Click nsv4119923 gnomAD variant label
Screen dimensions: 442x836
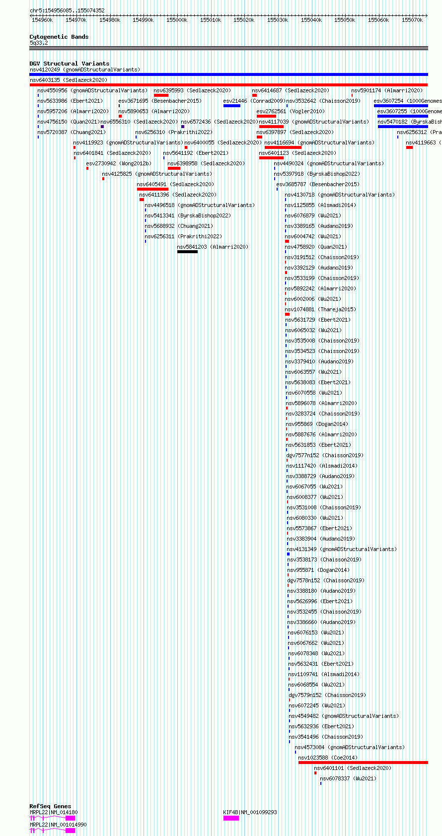128,142
